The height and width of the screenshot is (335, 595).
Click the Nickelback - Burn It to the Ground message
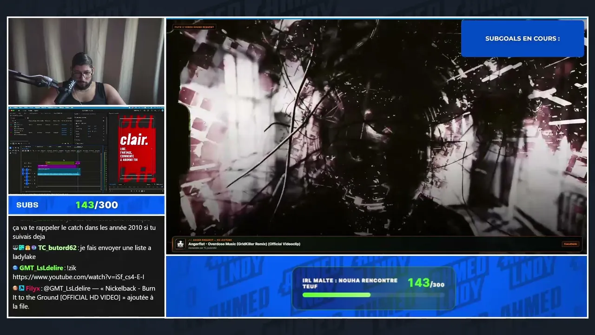[84, 297]
